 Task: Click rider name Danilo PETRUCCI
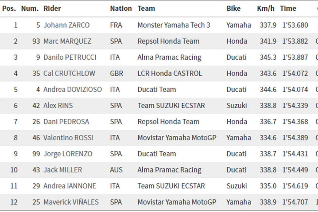(70, 57)
